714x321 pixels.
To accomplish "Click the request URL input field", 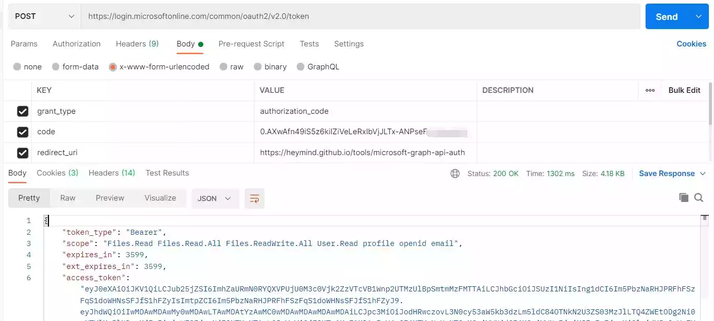I will [361, 16].
